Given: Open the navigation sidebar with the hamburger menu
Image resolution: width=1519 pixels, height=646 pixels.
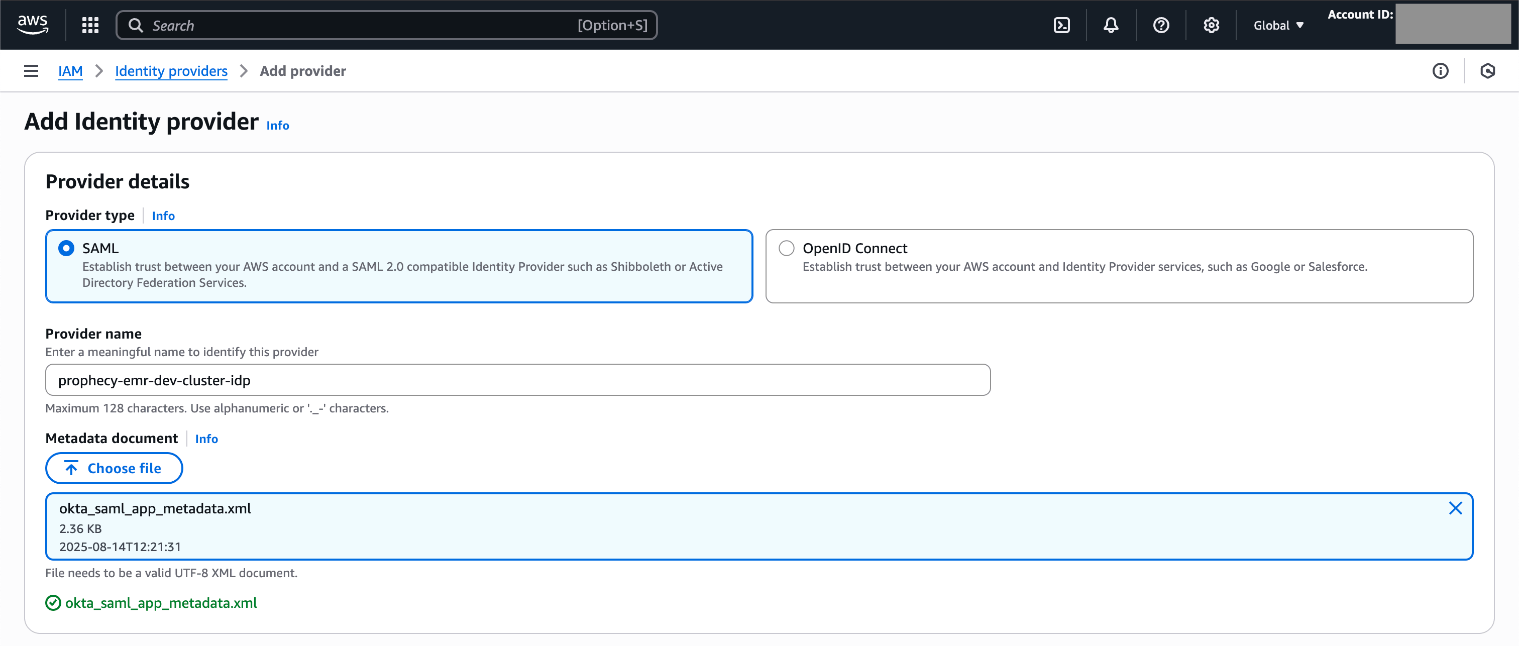Looking at the screenshot, I should 31,70.
